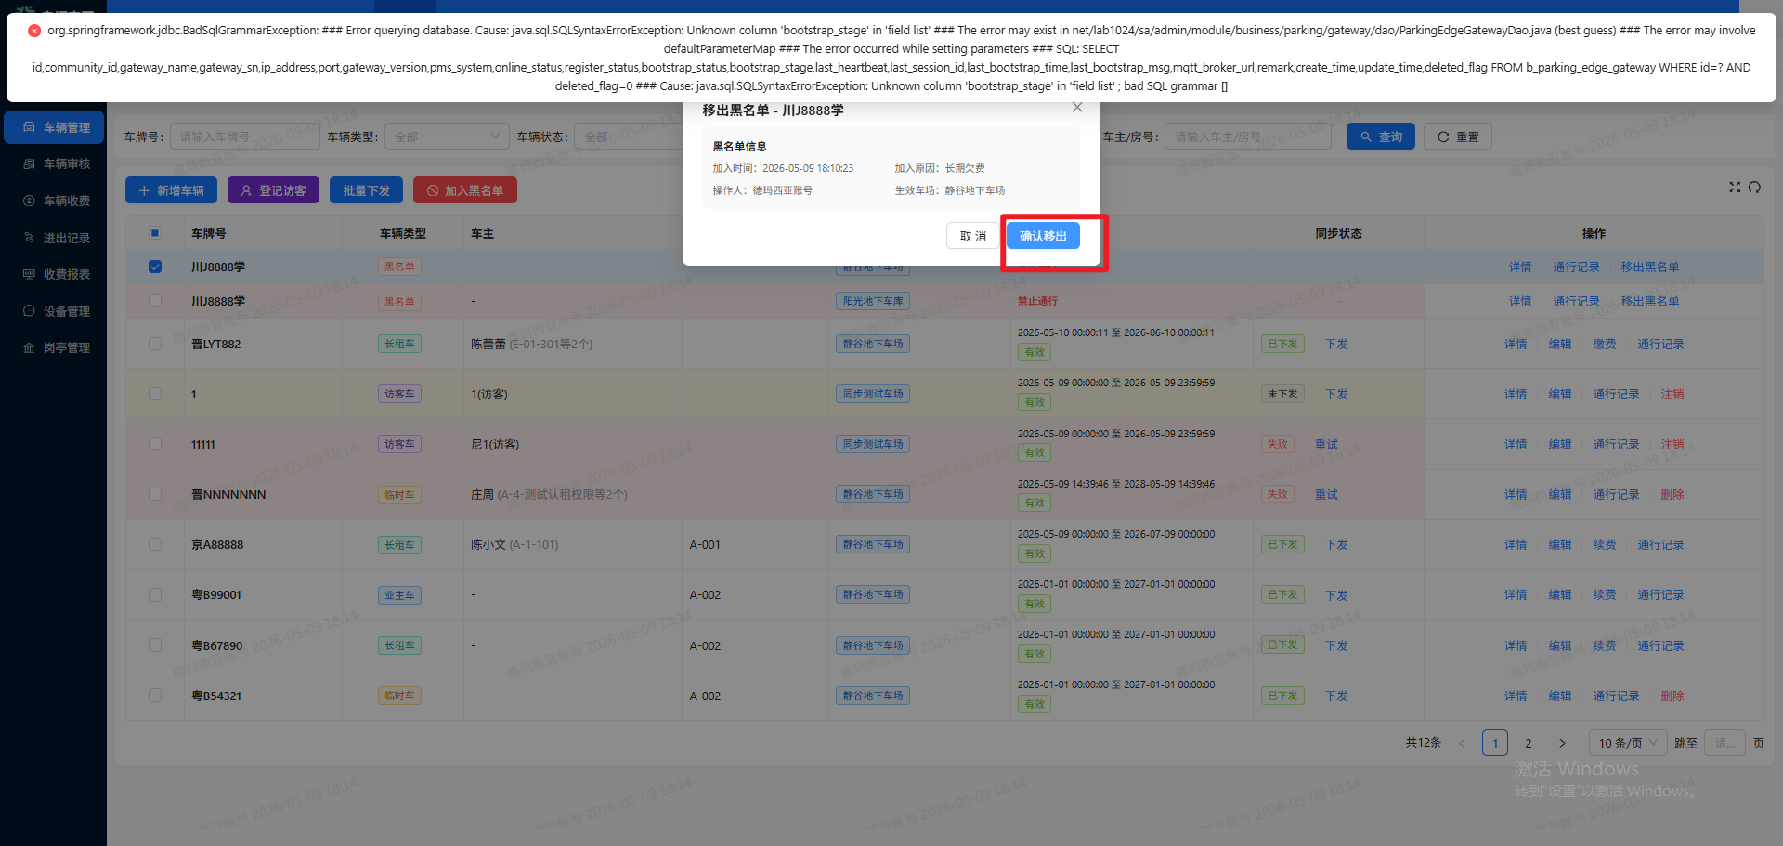Click the refresh icon above the table
The height and width of the screenshot is (846, 1783).
coord(1754,187)
